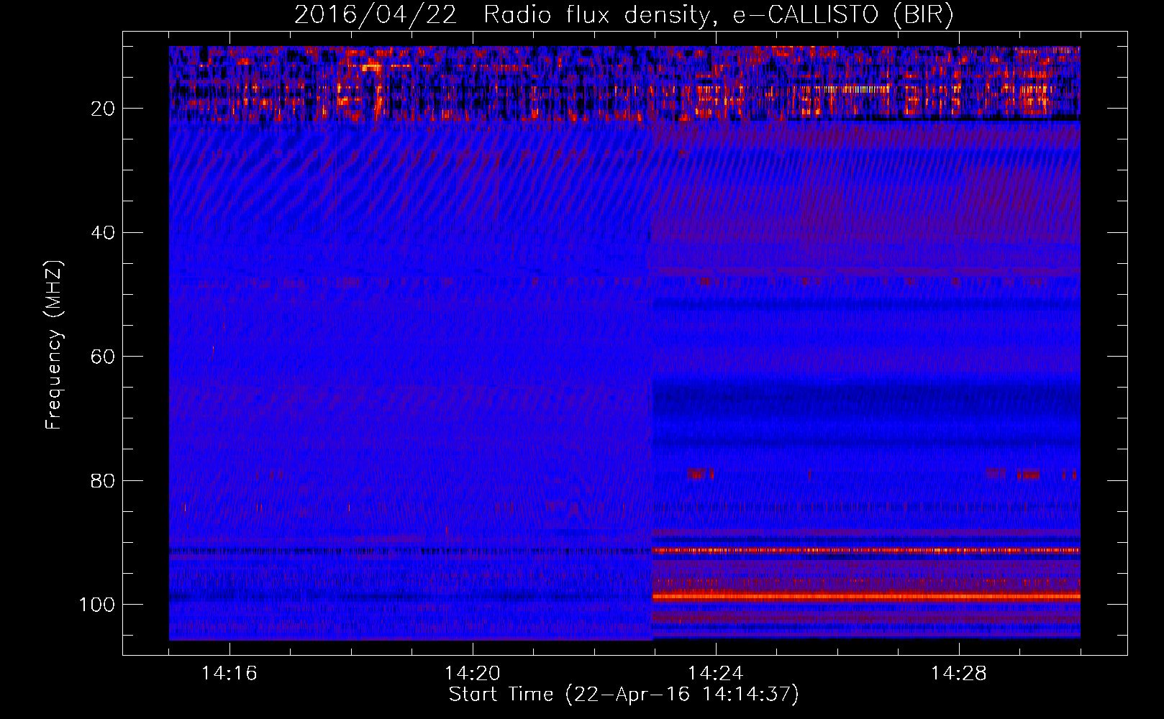Click the 'Start Time (22-Apr-16 14:14:37)' label
Screen dimensions: 1164x719
click(624, 695)
